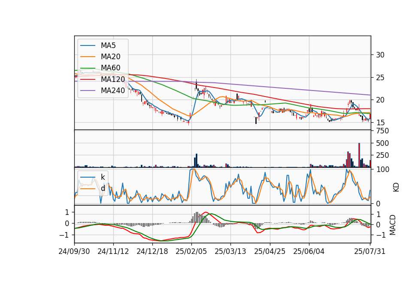Screen dimensions: 412x296
Task: Click the KD axis title
Action: pyautogui.click(x=396, y=187)
